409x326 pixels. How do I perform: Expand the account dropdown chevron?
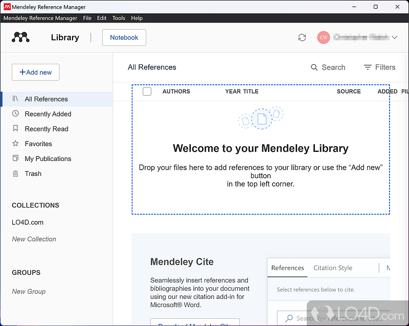point(394,37)
